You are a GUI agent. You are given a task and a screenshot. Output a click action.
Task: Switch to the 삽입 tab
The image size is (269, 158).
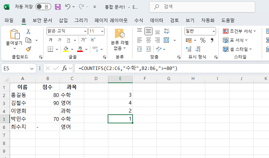click(x=63, y=20)
